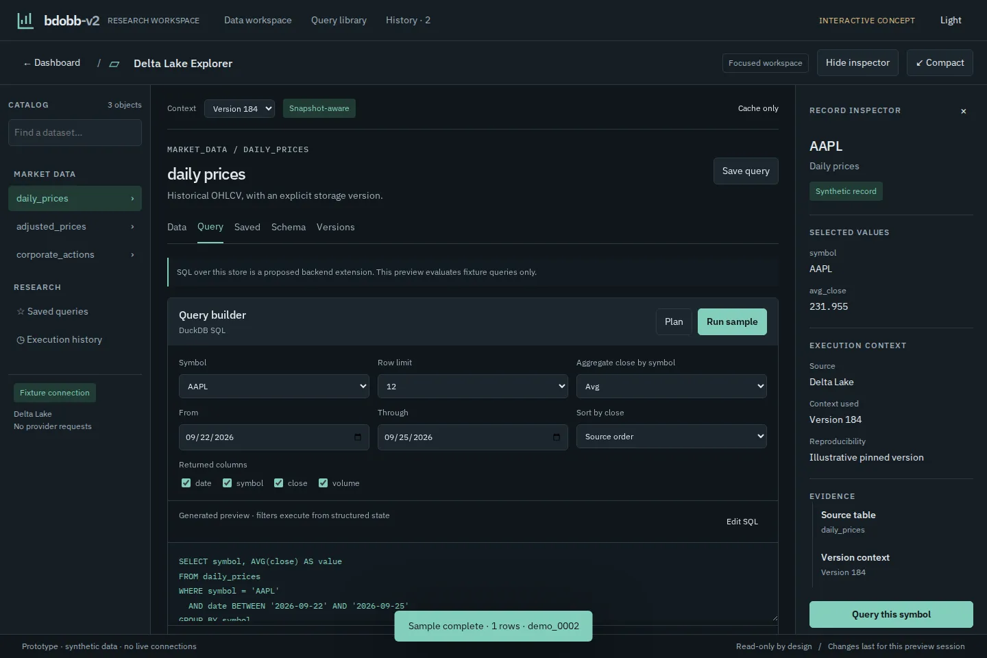Open the Row limit dropdown
Image resolution: width=987 pixels, height=658 pixels.
pyautogui.click(x=473, y=387)
